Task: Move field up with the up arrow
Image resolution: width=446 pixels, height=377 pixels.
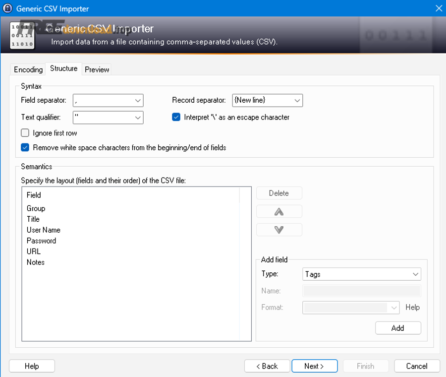Action: pos(279,212)
